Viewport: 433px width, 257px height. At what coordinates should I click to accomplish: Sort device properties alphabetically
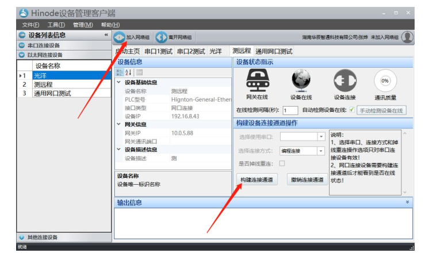pos(129,72)
